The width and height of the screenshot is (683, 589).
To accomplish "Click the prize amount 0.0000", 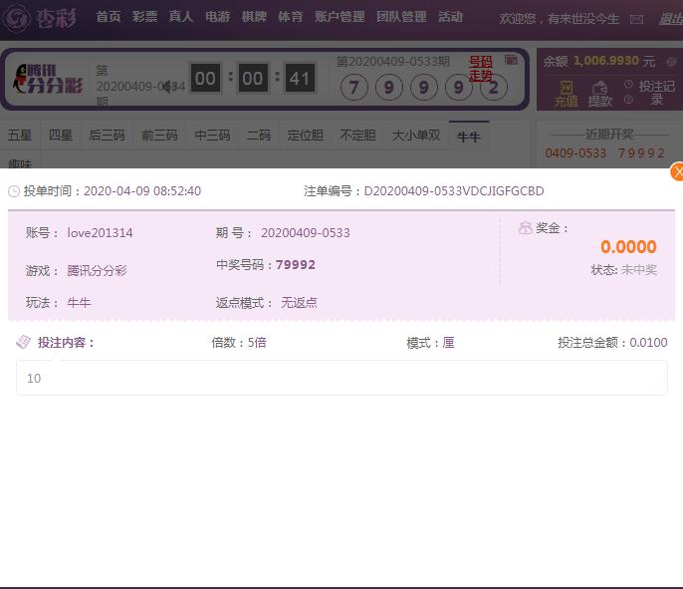I will (628, 247).
